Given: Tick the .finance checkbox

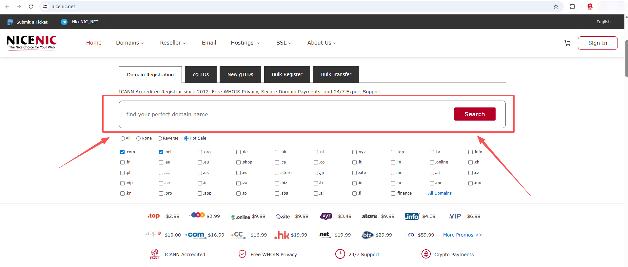Looking at the screenshot, I should point(393,193).
